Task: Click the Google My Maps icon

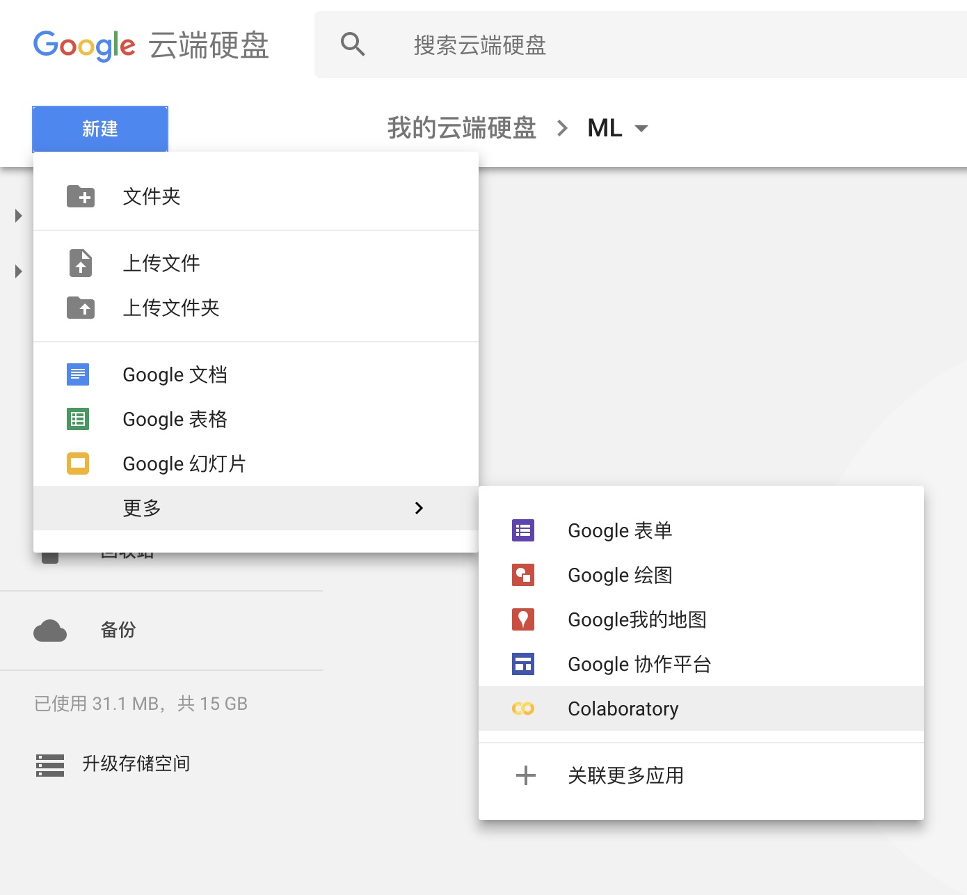Action: [x=523, y=619]
